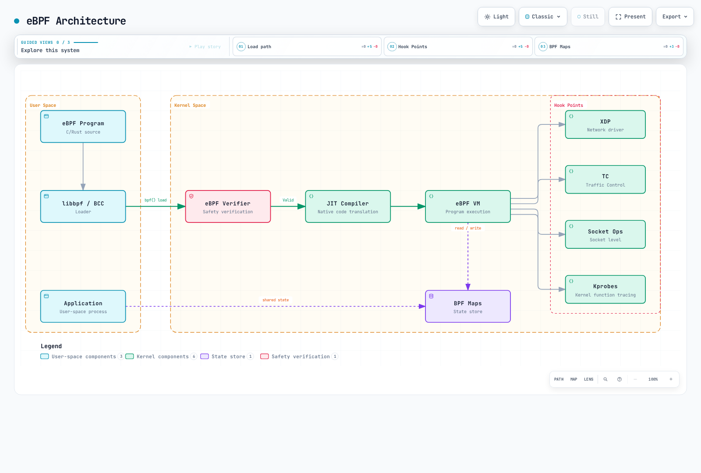Viewport: 701px width, 473px height.
Task: Click the 'shared state' edge label
Action: (276, 300)
